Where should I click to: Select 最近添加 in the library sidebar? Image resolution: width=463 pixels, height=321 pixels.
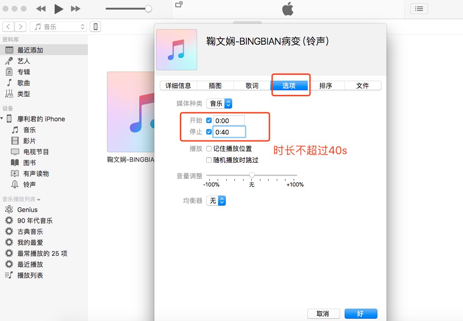tap(44, 50)
